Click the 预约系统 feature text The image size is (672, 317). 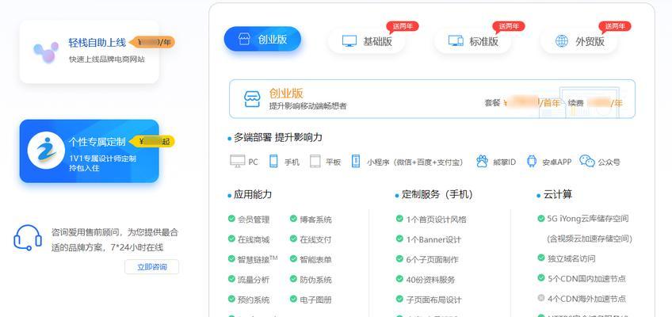254,300
